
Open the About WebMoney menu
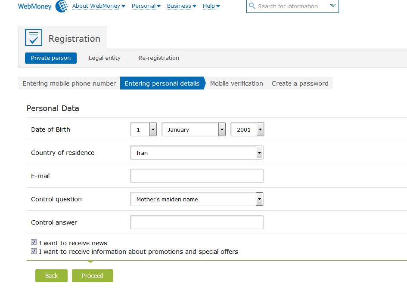(99, 6)
